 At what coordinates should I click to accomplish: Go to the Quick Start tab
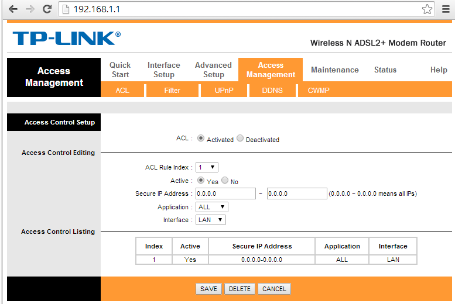[x=120, y=70]
